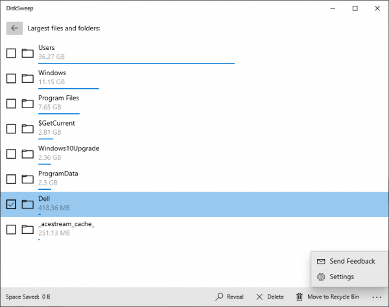Screen dimensions: 389x307
Task: Check the _acestream_cache_ checkbox
Action: [11, 230]
